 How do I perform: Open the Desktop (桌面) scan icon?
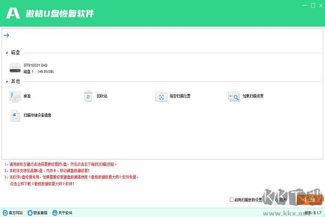coord(15,97)
